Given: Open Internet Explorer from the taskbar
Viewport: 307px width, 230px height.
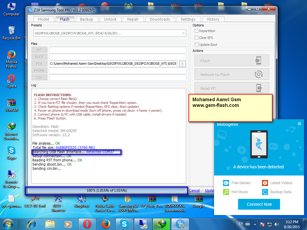Looking at the screenshot, I should click(31, 224).
